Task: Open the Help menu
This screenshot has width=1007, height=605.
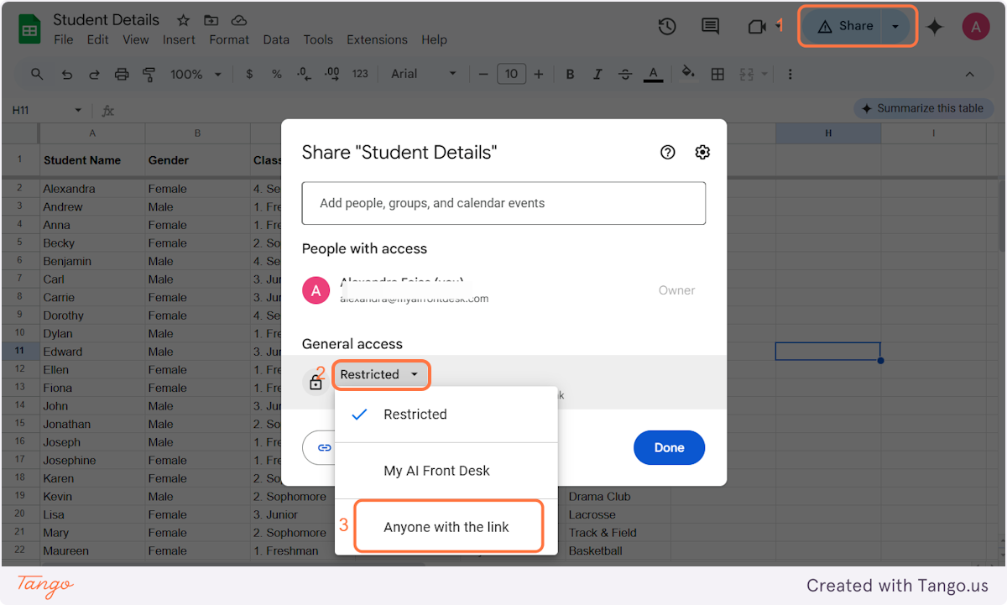Action: tap(434, 39)
